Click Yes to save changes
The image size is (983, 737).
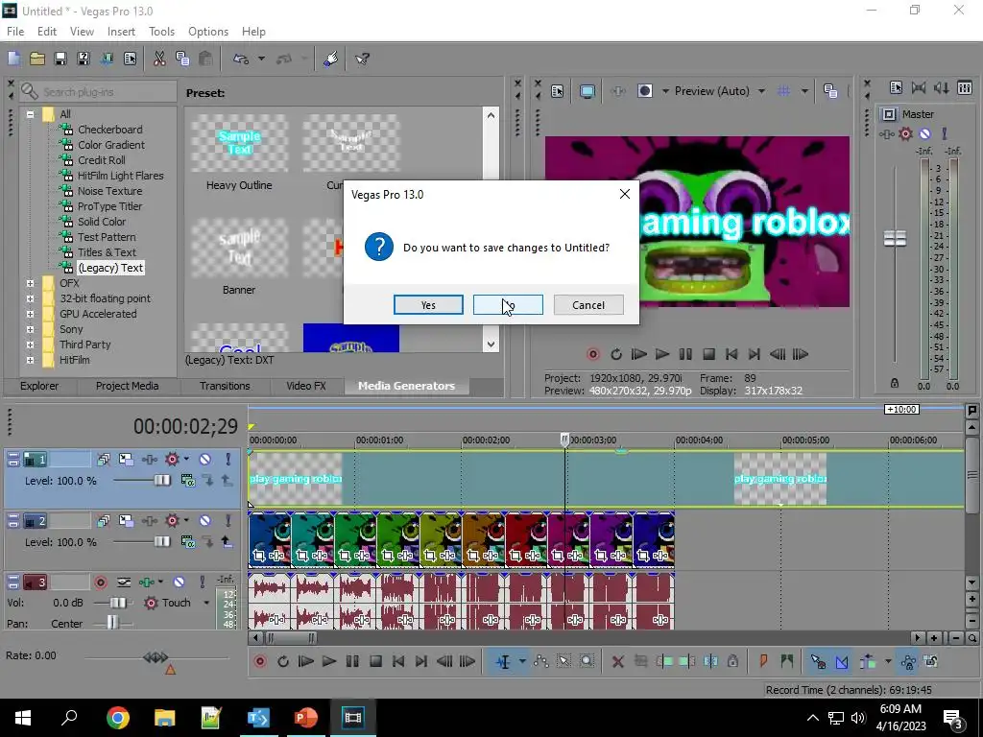[x=428, y=305]
